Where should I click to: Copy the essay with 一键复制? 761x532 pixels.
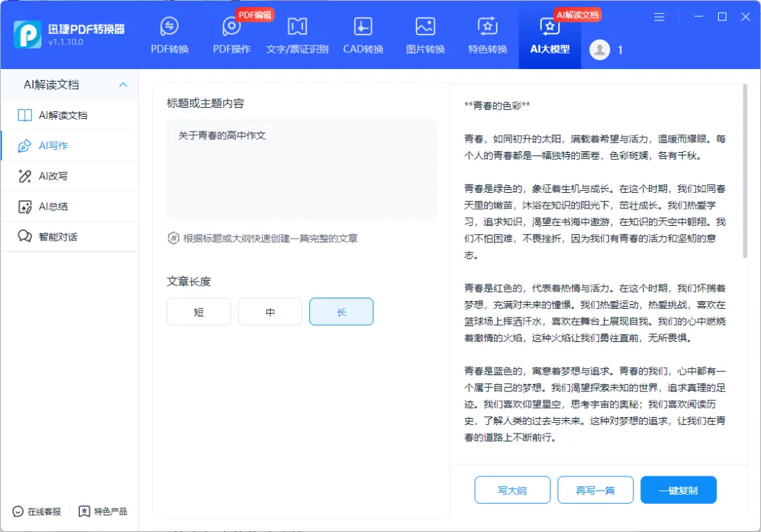[678, 489]
